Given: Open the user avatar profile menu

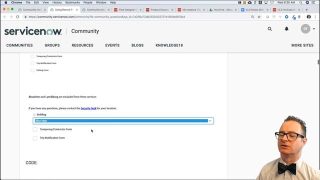Looking at the screenshot, I should point(305,29).
